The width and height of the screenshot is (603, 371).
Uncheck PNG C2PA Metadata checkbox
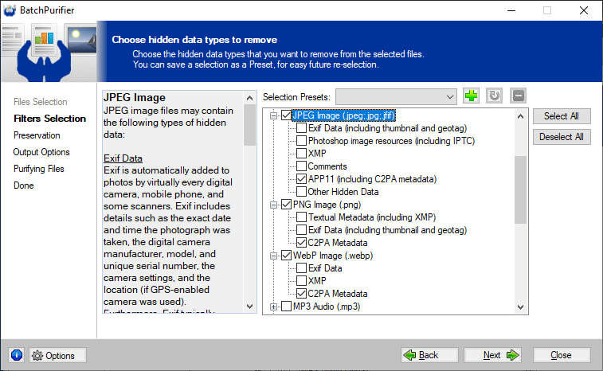tap(301, 243)
